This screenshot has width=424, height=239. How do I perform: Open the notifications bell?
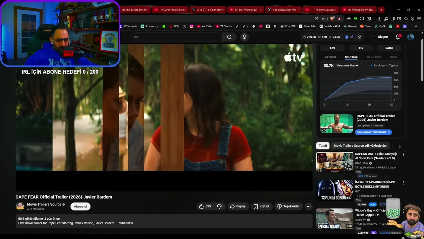click(x=398, y=37)
